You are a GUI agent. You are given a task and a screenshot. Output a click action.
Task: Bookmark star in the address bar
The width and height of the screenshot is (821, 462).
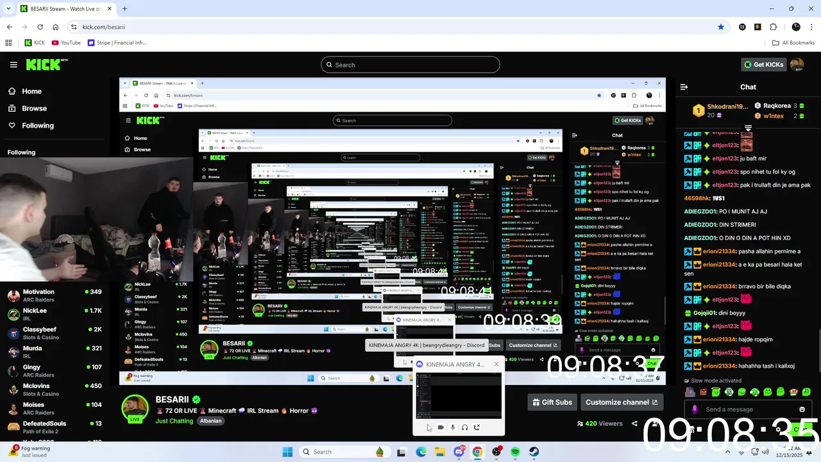(721, 27)
